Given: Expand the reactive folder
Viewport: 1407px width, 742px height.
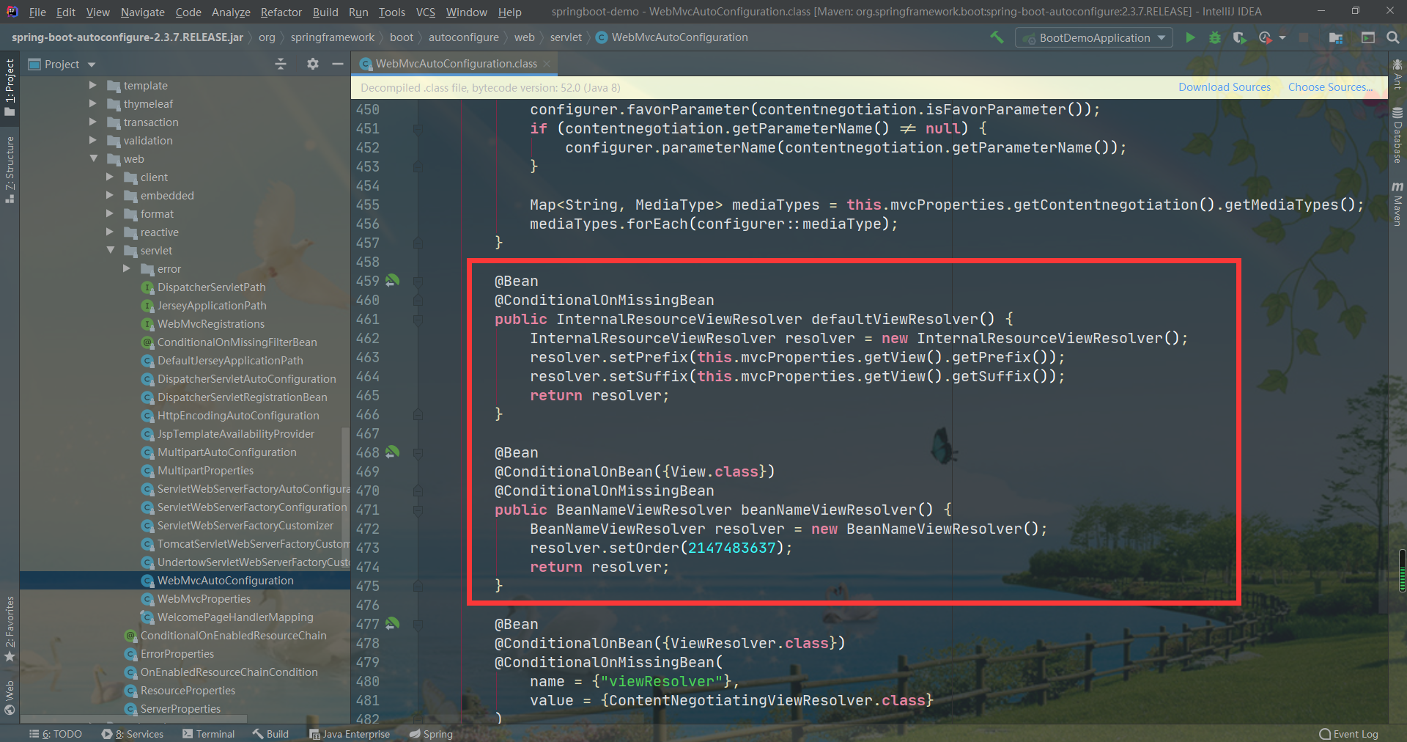Looking at the screenshot, I should coord(110,232).
